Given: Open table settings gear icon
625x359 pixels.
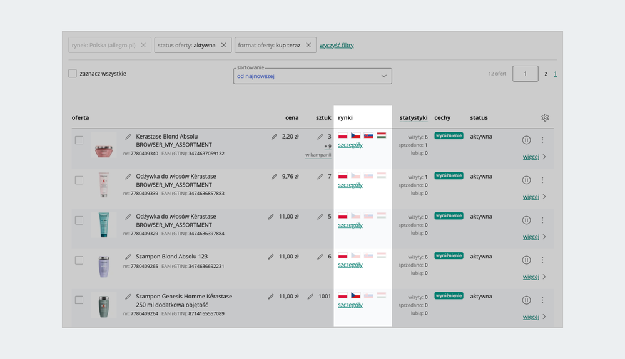Looking at the screenshot, I should click(545, 117).
